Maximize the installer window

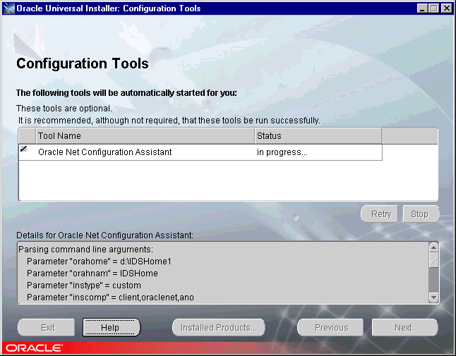(433, 8)
